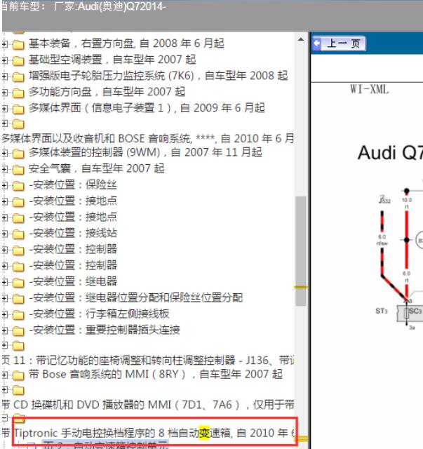The height and width of the screenshot is (449, 423).
Task: Select 多媒体装置的控制器 (9WM) entry
Action: click(145, 152)
